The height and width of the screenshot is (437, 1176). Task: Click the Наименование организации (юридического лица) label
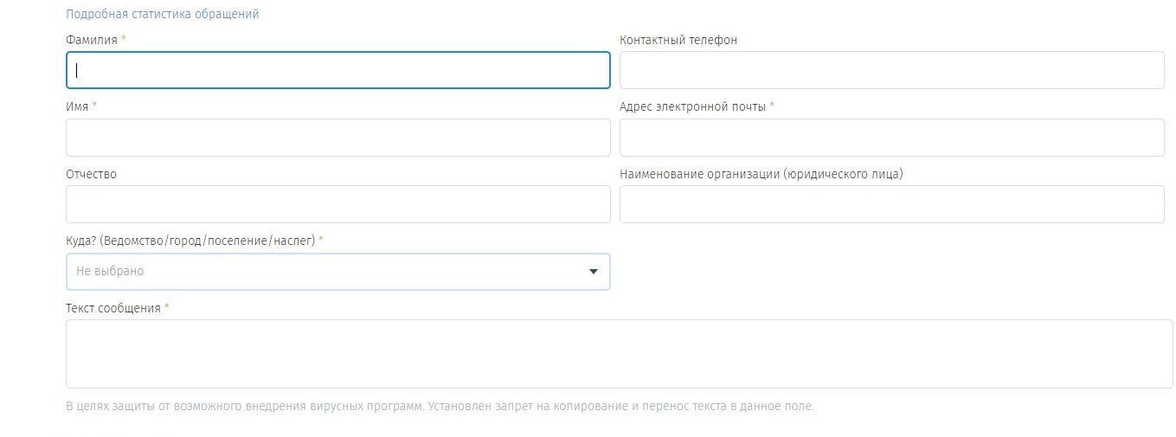762,174
